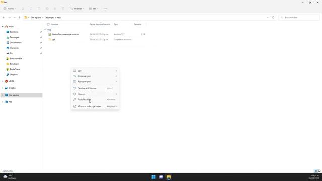This screenshot has height=181, width=322.
Task: Sort by Fecha de modificación column header
Action: (x=100, y=24)
